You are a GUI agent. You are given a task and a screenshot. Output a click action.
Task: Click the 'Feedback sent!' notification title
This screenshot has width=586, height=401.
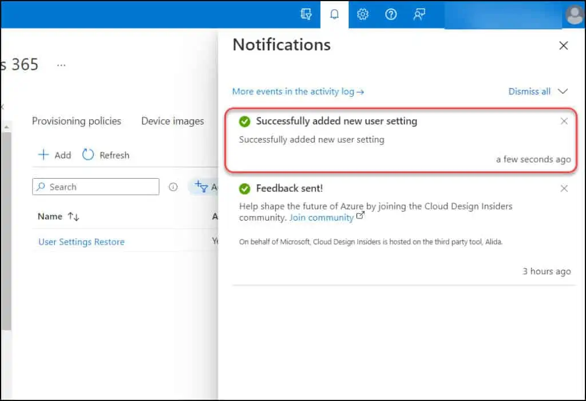[x=289, y=188]
